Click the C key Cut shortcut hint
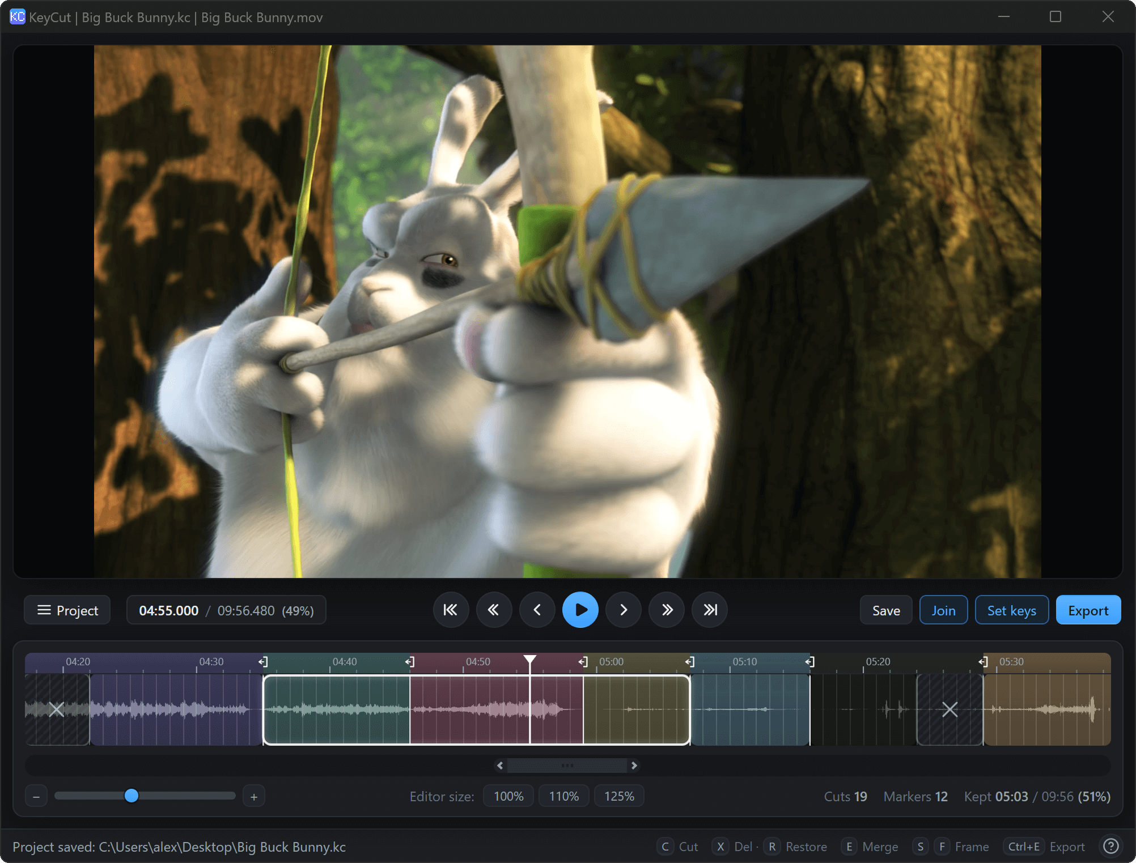Screen dimensions: 1136x863 click(x=679, y=847)
